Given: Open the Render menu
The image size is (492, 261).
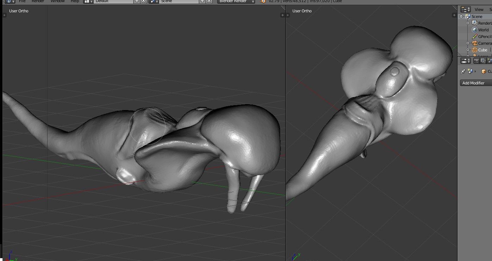Looking at the screenshot, I should click(x=38, y=1).
